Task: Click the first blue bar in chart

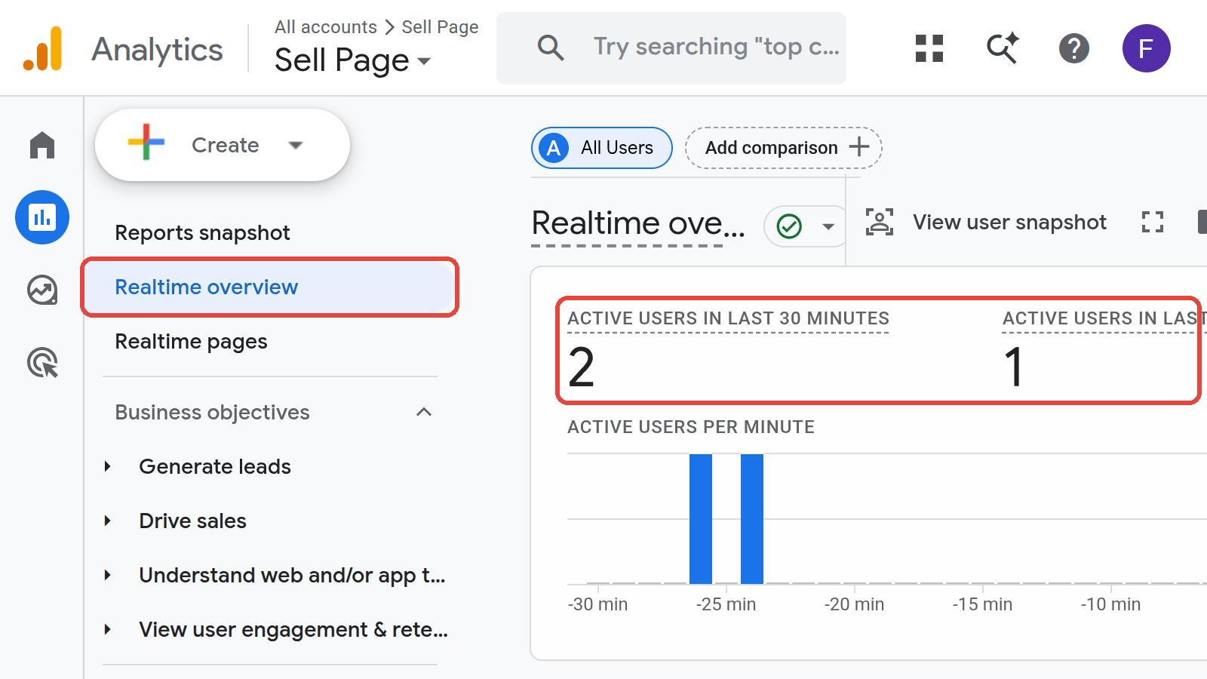Action: [x=701, y=519]
